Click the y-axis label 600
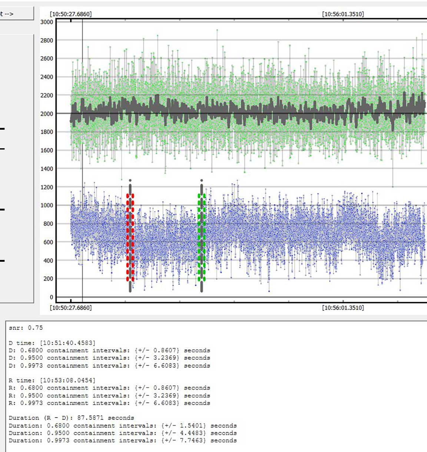Viewport: 427px width, 452px height. 48,242
